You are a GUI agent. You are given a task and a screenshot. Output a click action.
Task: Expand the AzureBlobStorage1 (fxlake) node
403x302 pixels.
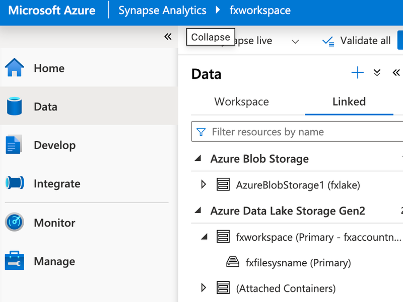pos(204,184)
